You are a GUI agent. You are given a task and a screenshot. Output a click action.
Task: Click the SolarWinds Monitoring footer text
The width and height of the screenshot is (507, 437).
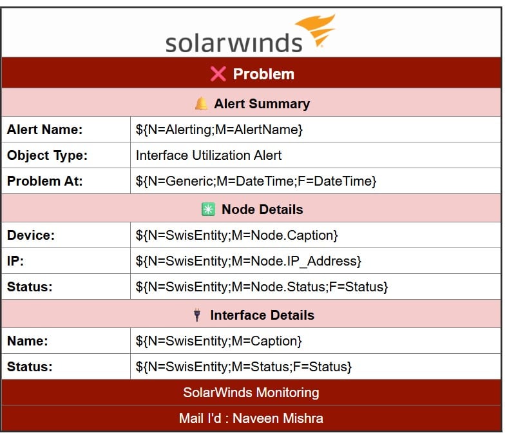[x=251, y=393]
